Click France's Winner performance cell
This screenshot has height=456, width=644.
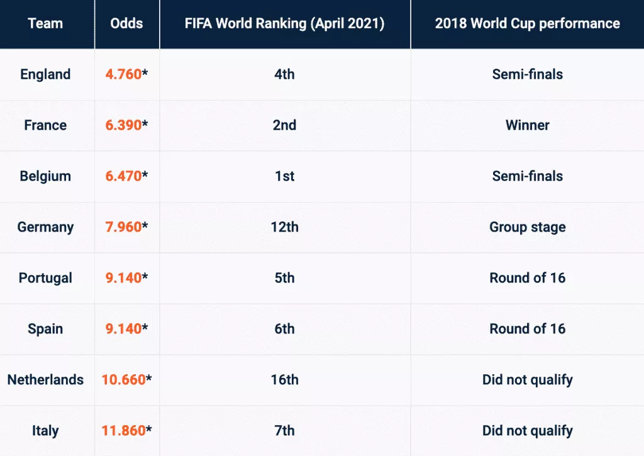527,125
